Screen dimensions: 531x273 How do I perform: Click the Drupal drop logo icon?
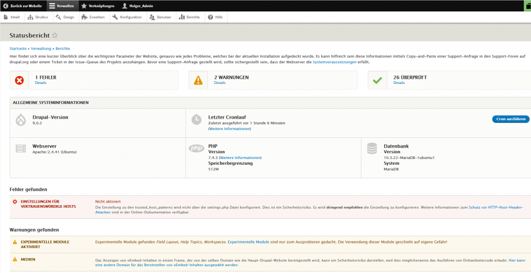(21, 120)
